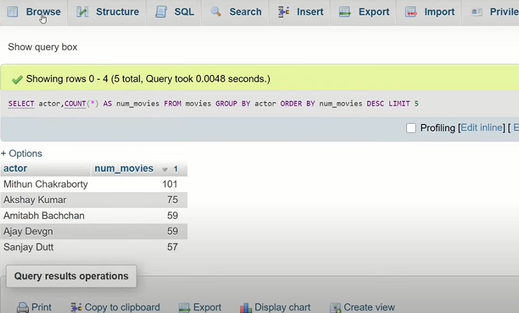
Task: Open the Privileges tab
Action: pyautogui.click(x=491, y=12)
